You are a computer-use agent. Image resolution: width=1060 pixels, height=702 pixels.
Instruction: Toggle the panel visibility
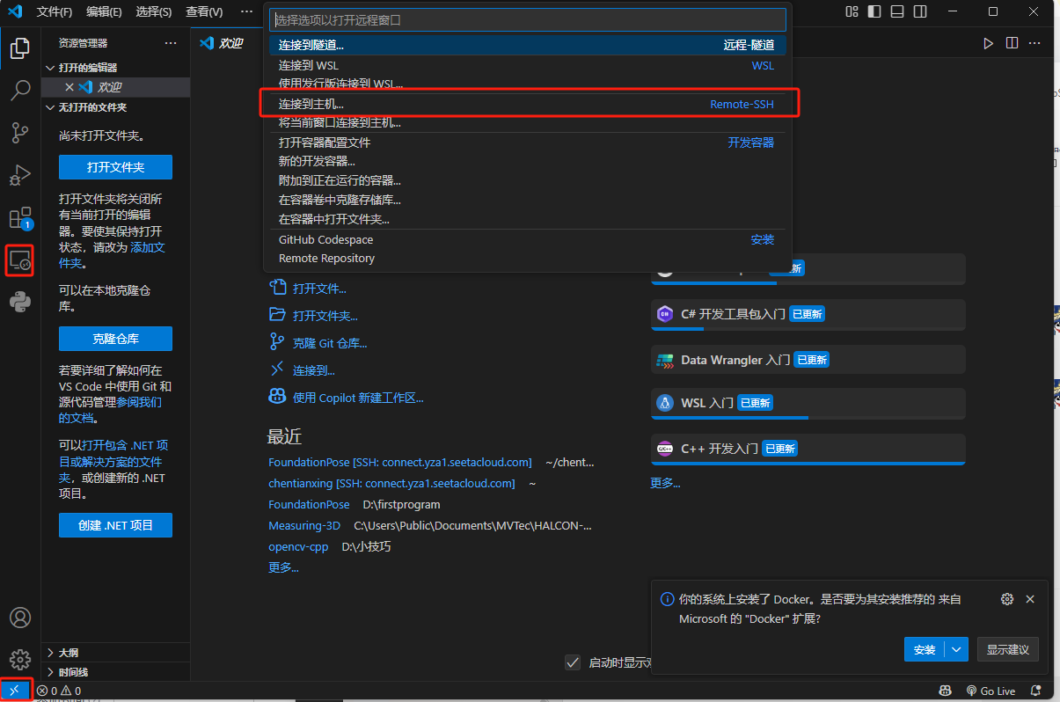point(896,11)
